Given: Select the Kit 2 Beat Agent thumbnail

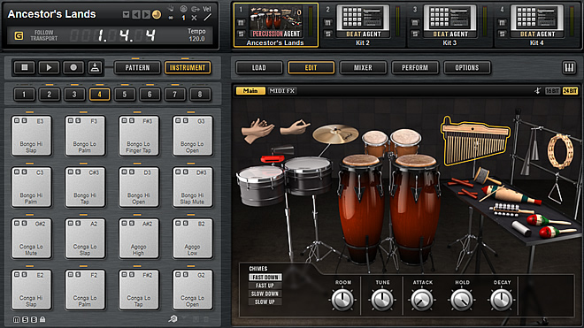Looking at the screenshot, I should (x=363, y=21).
